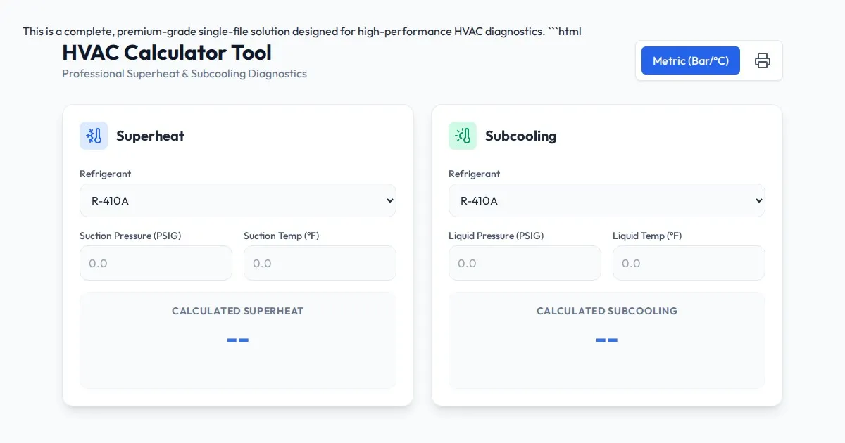
Task: Click the Subcooling card heading text
Action: 520,136
